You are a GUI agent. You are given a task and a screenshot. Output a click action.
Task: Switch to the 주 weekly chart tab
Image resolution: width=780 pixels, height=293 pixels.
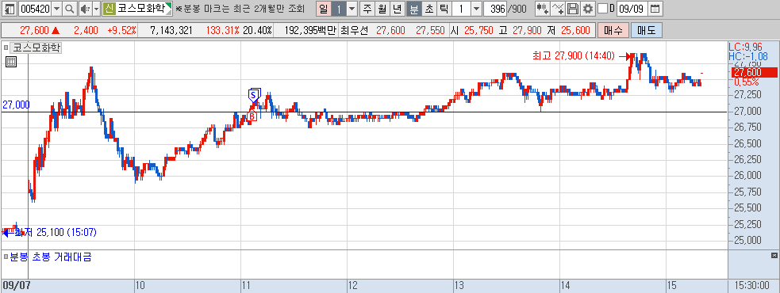pyautogui.click(x=367, y=9)
